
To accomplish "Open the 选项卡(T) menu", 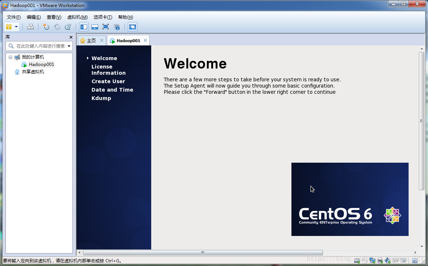I will click(103, 17).
